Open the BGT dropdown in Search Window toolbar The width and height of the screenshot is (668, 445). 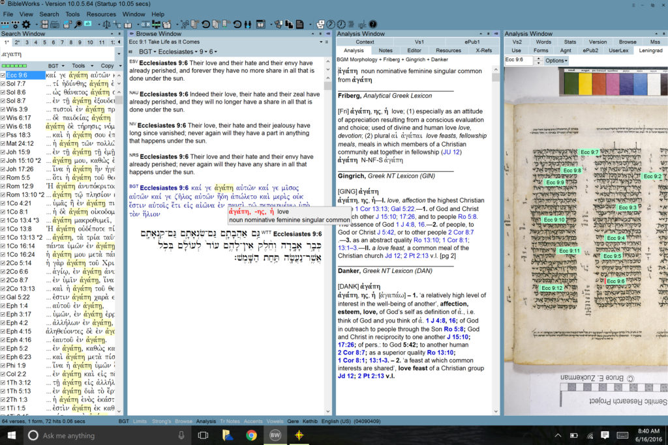[x=56, y=66]
